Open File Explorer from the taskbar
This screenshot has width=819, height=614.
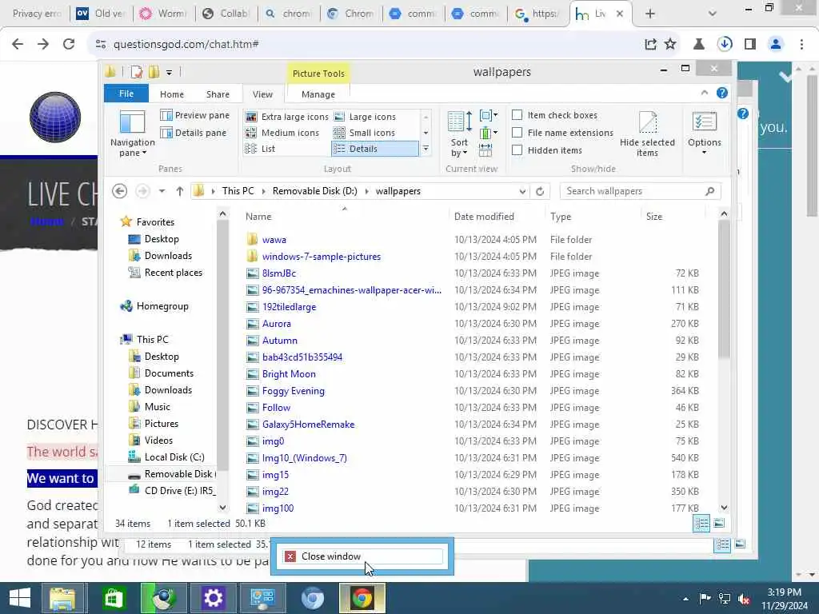pos(62,598)
